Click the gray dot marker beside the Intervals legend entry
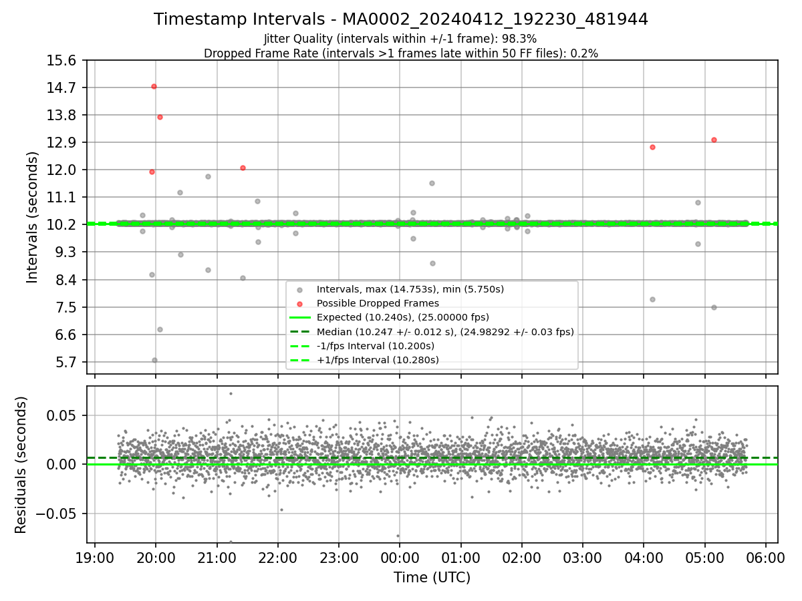The height and width of the screenshot is (601, 802). pos(299,290)
